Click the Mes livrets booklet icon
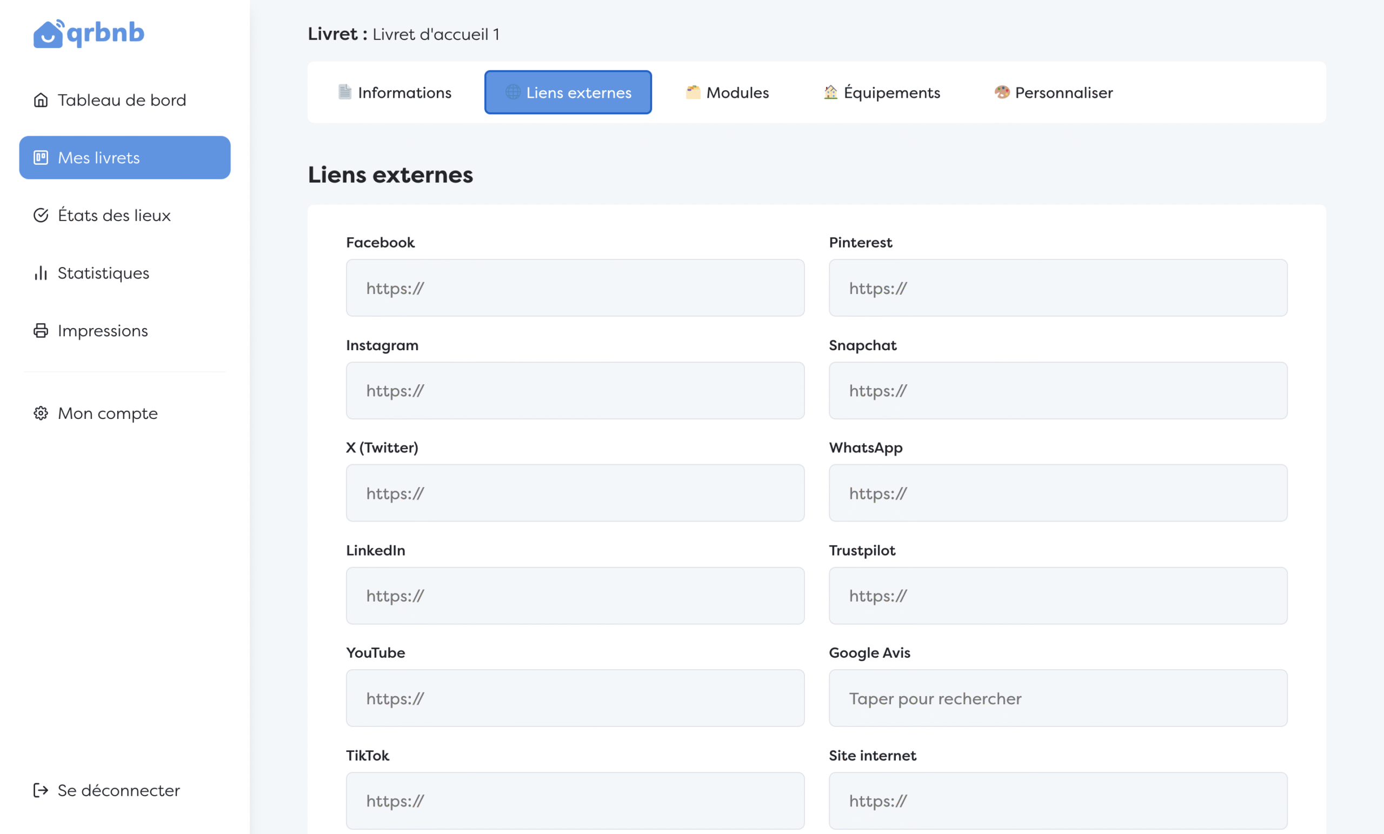This screenshot has width=1384, height=834. (x=41, y=158)
